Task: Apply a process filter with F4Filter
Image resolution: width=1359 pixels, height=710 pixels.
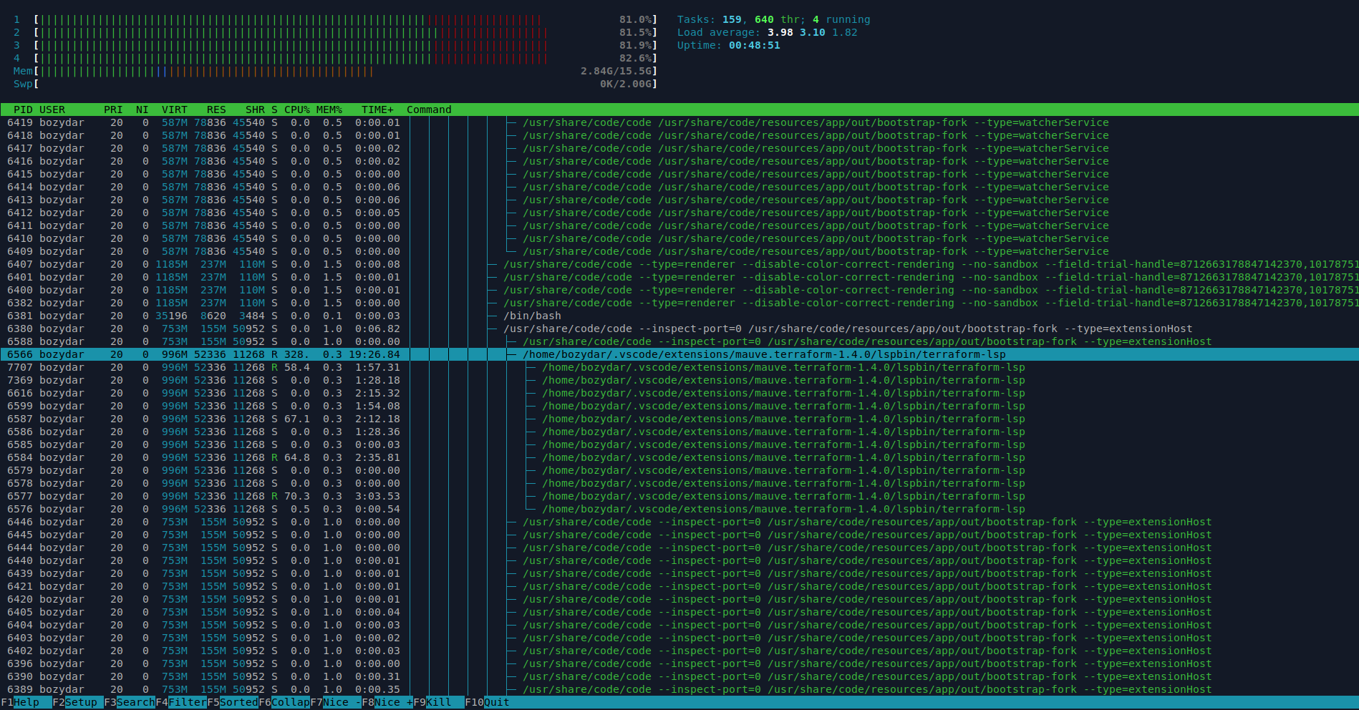Action: click(x=180, y=702)
